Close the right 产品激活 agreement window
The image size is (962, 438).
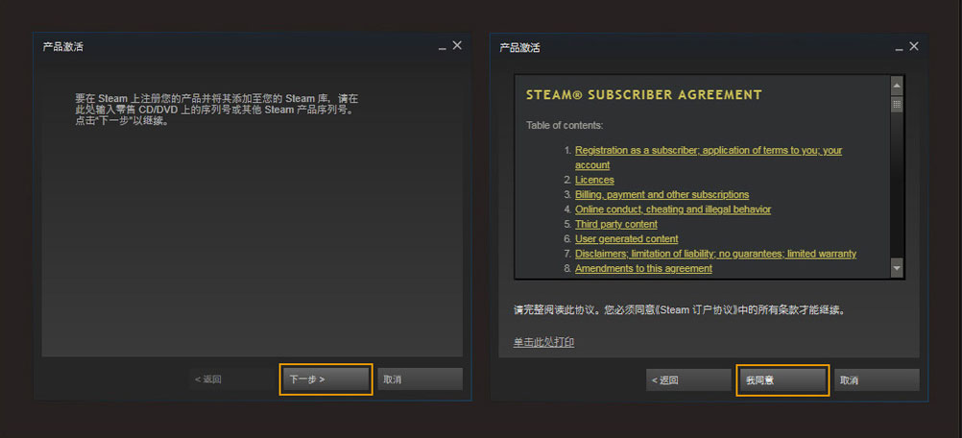[914, 46]
